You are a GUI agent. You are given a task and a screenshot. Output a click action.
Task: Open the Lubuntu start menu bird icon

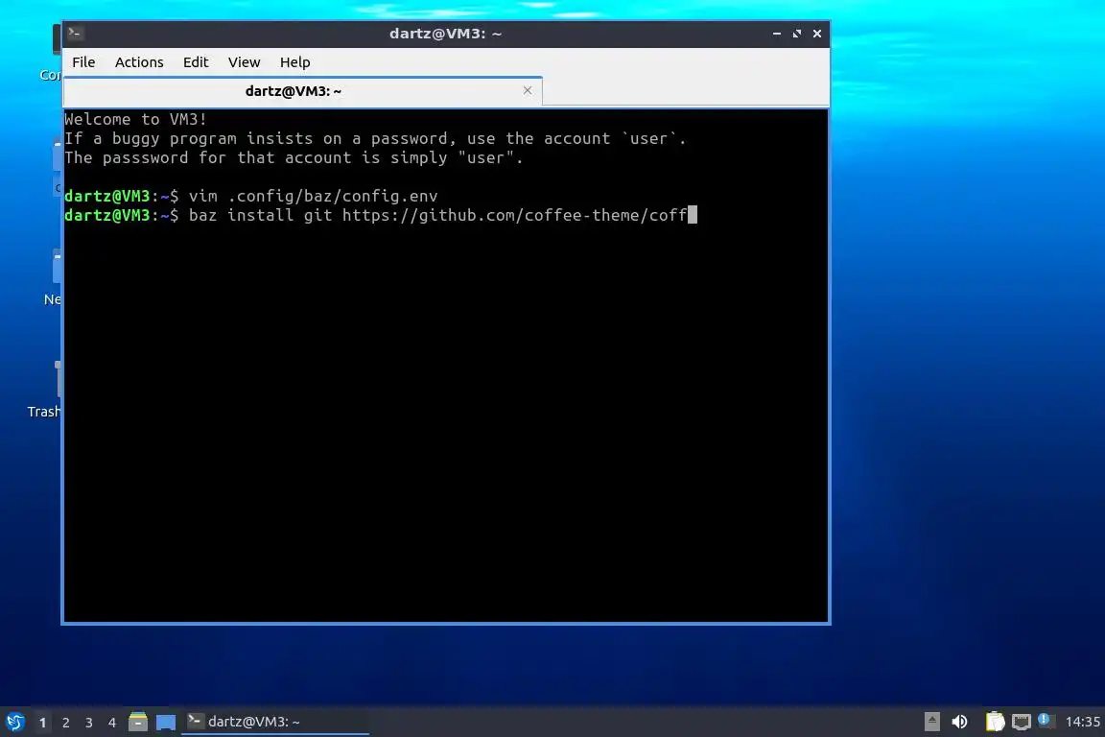14,722
